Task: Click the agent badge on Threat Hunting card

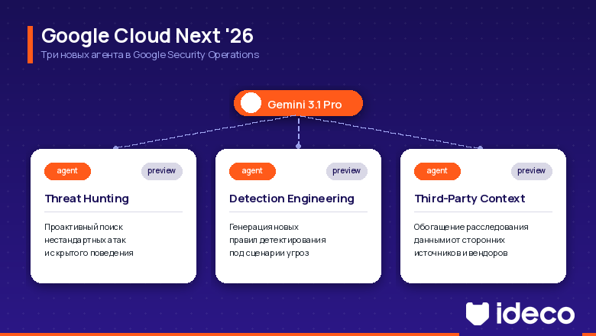Action: pos(67,171)
